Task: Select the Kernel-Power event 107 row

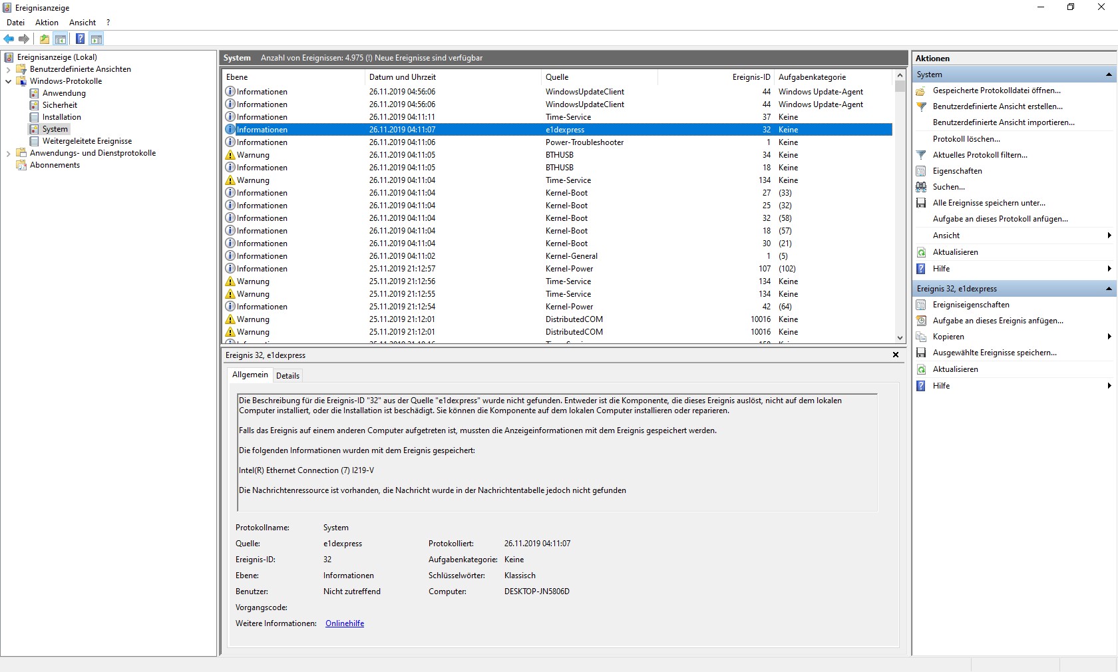Action: 558,269
